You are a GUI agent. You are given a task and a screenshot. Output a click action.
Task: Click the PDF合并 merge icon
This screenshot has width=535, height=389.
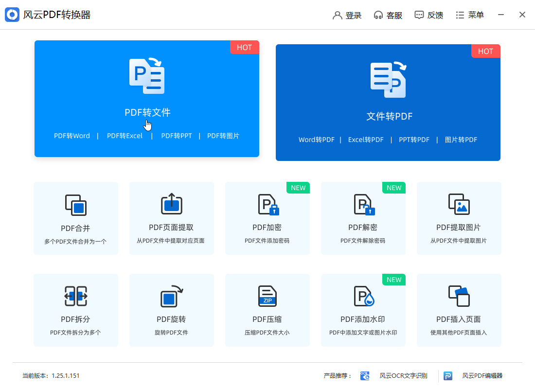tap(76, 205)
